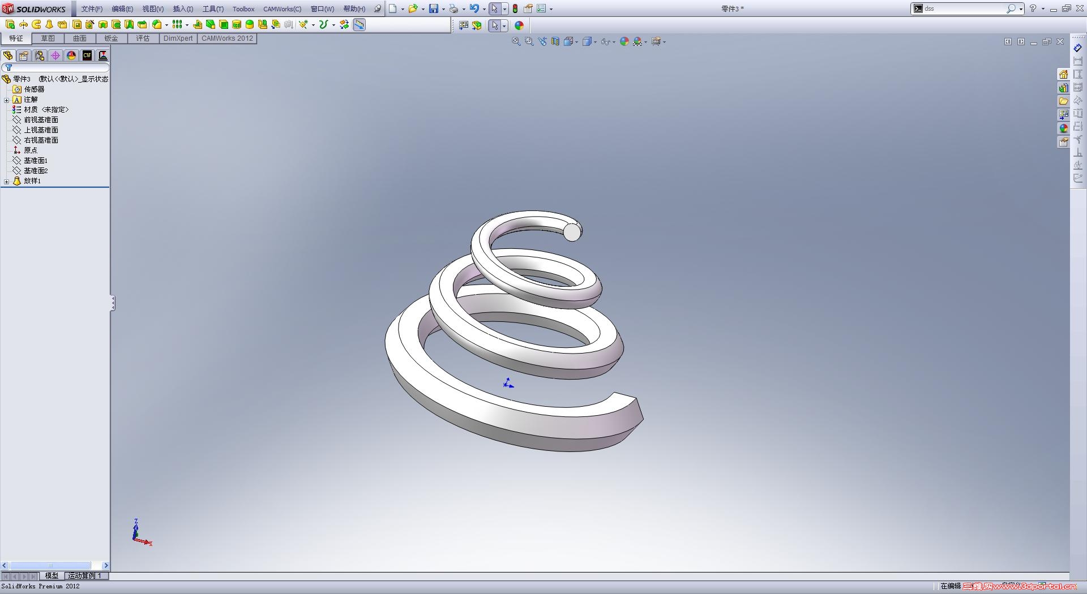Open the Hide/Show Items dropdown arrow
The image size is (1087, 594).
[x=614, y=42]
